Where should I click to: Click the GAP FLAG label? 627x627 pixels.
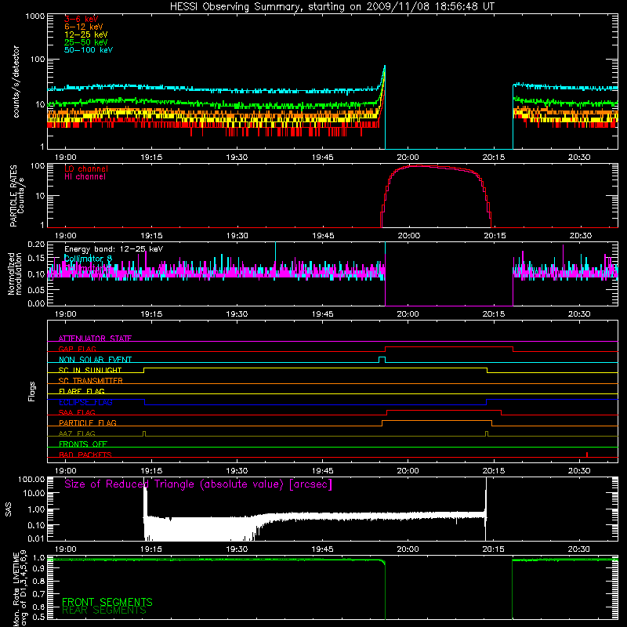tap(77, 349)
